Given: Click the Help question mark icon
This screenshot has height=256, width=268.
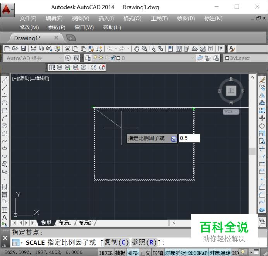Looking at the screenshot, I should [x=221, y=49].
